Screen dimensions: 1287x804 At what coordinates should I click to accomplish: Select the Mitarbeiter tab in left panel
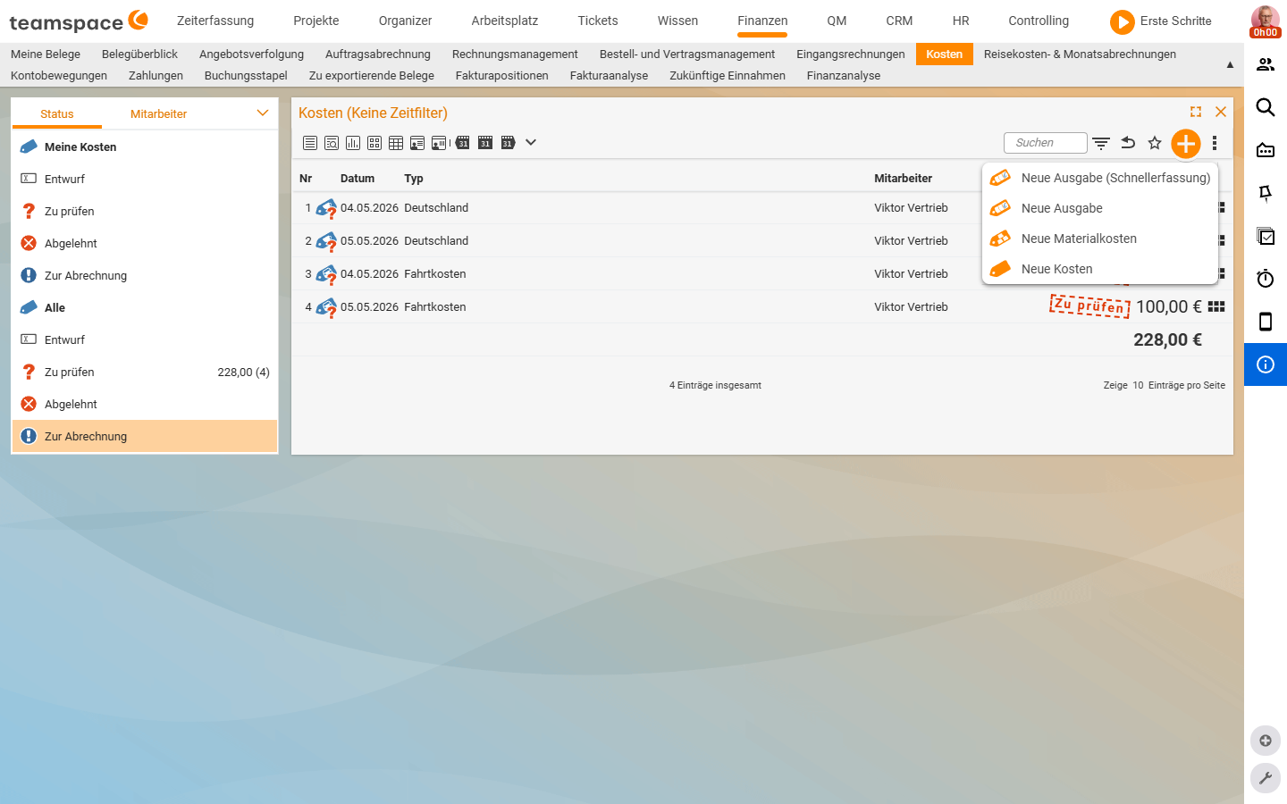(x=158, y=114)
